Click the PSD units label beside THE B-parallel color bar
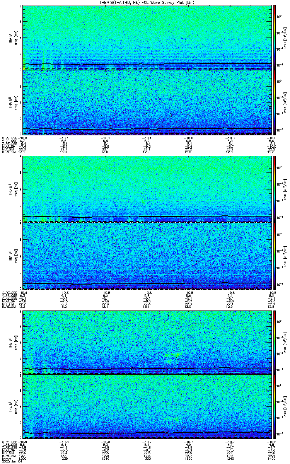Screen dimensions: 290x464 click(x=285, y=408)
